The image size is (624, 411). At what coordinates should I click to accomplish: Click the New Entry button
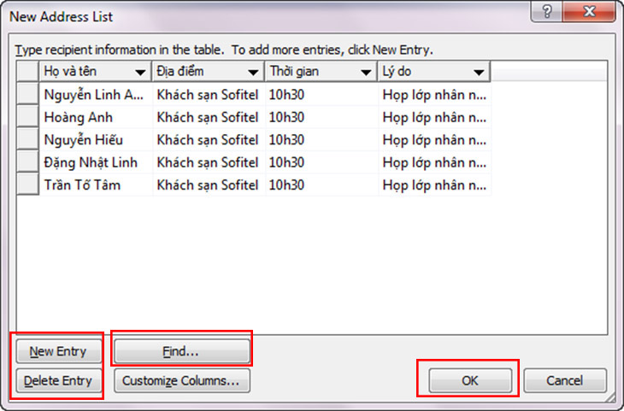pos(57,350)
